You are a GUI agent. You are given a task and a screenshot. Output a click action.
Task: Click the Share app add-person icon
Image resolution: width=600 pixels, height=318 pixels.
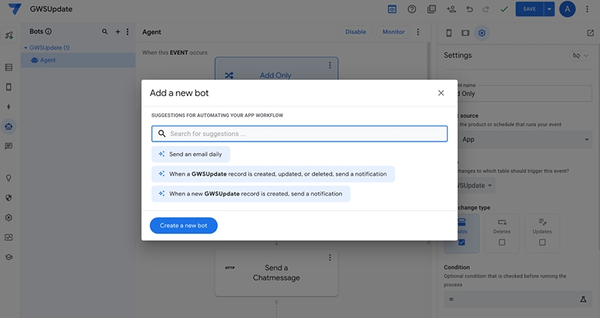(451, 9)
